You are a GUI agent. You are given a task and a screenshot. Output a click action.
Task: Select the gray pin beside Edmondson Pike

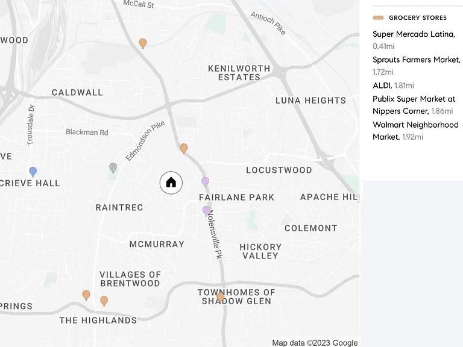(113, 167)
